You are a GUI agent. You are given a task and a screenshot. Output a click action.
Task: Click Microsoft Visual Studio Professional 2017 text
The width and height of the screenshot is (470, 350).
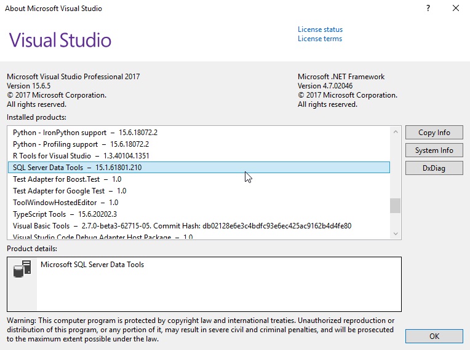[73, 77]
